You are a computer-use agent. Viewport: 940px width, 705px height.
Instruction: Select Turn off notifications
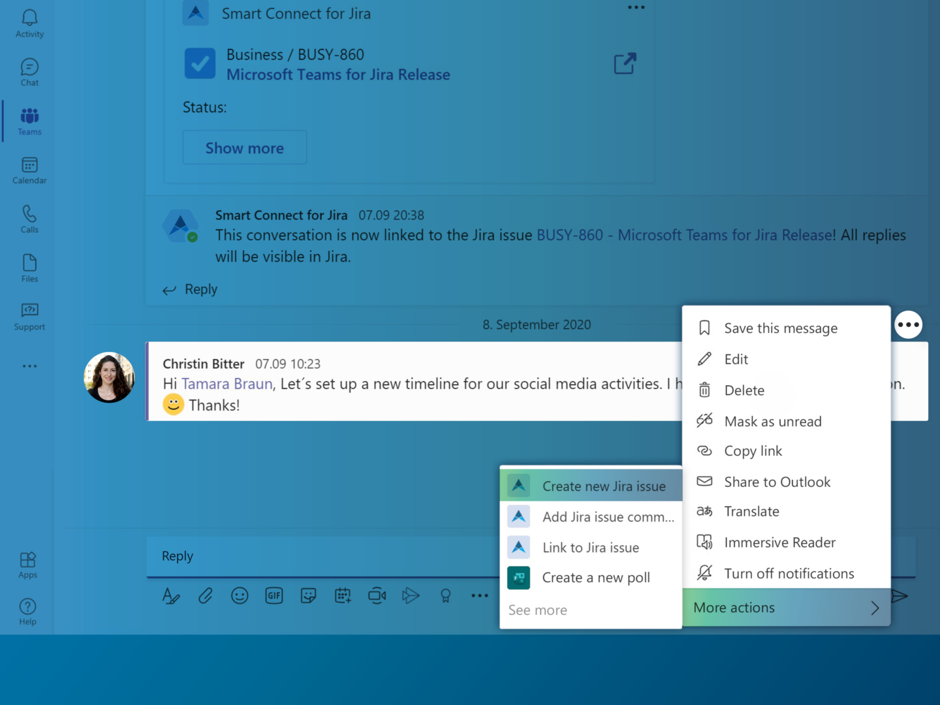coord(786,573)
